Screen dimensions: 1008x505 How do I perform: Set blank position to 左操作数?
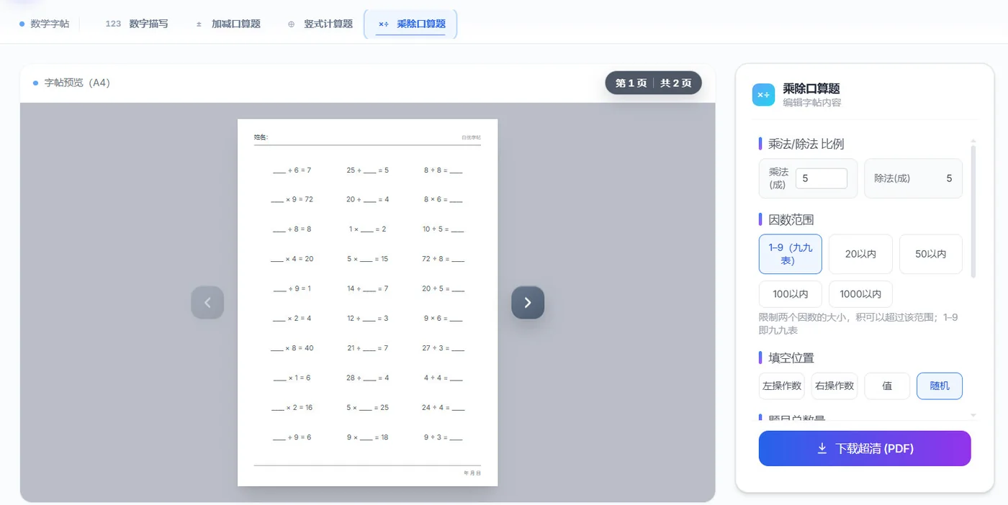click(x=782, y=386)
